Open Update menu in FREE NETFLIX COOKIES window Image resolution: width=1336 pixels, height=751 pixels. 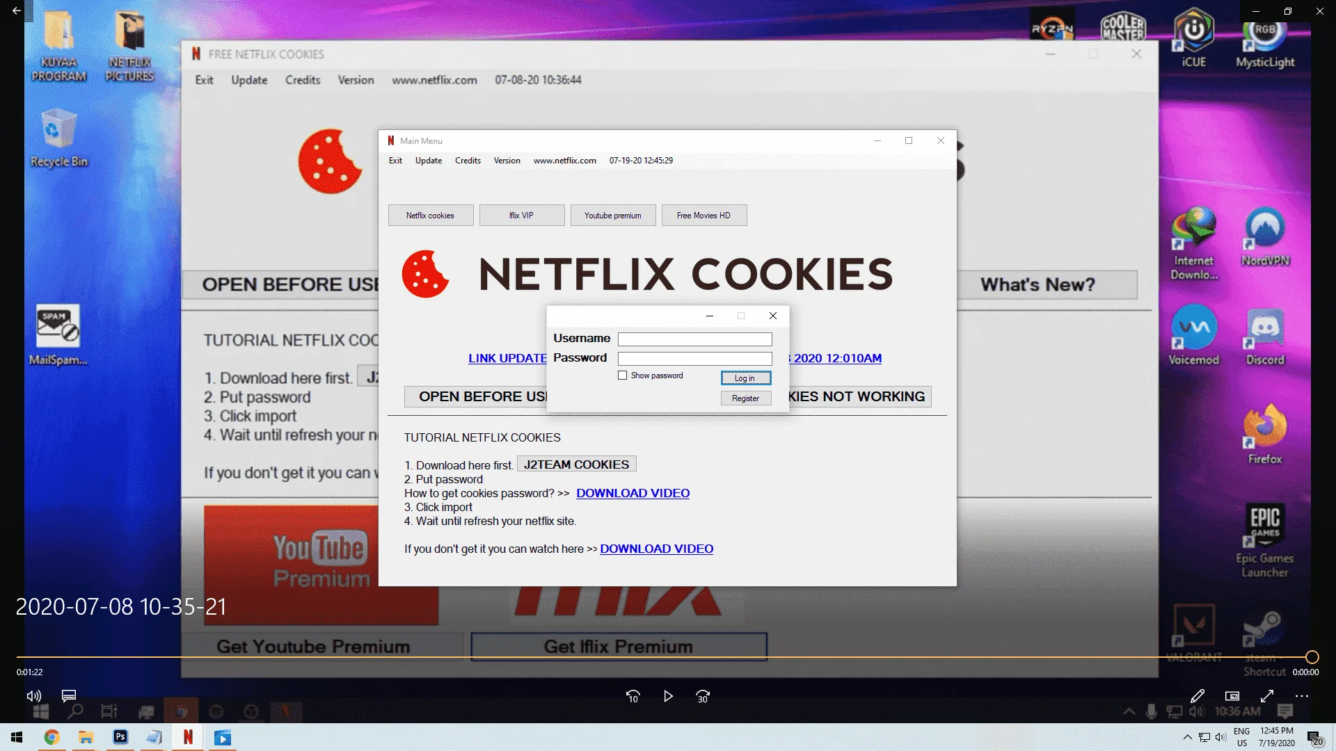(249, 80)
